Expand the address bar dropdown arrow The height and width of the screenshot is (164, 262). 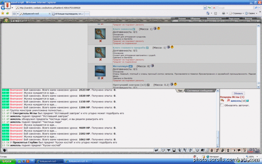(x=205, y=8)
